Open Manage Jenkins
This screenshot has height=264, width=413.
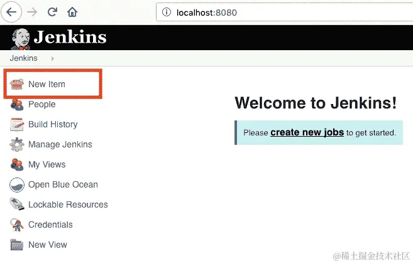pyautogui.click(x=60, y=144)
